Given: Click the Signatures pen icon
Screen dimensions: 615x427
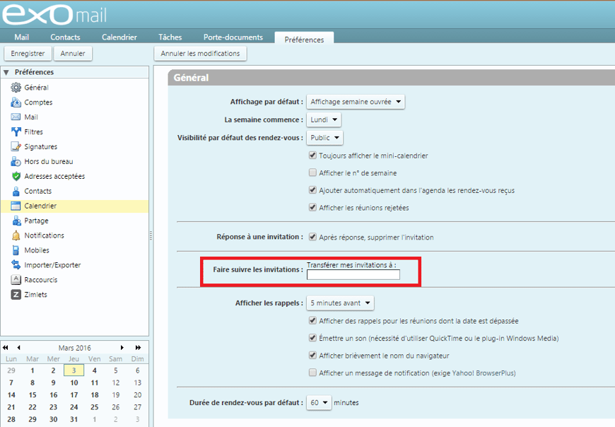Looking at the screenshot, I should pos(16,146).
